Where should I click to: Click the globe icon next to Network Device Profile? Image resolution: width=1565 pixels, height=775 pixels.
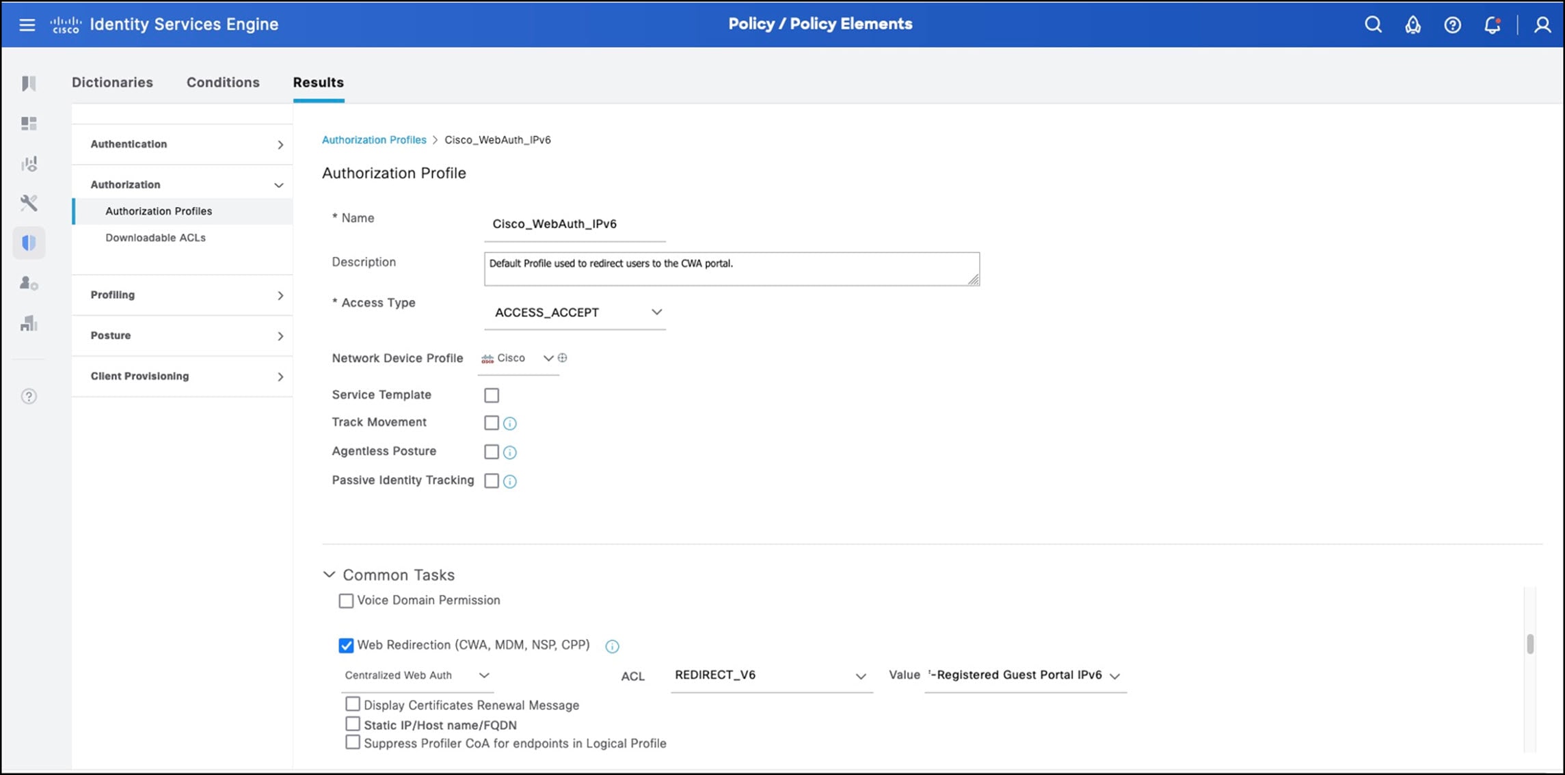563,357
